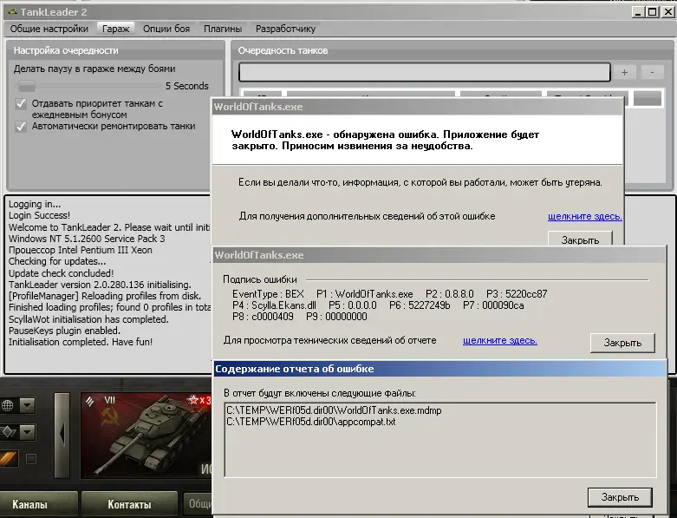The image size is (677, 518).
Task: Close the error report contents dialog
Action: [x=620, y=497]
